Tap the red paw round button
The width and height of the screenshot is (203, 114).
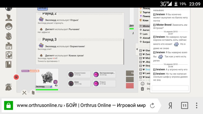click(x=16, y=77)
